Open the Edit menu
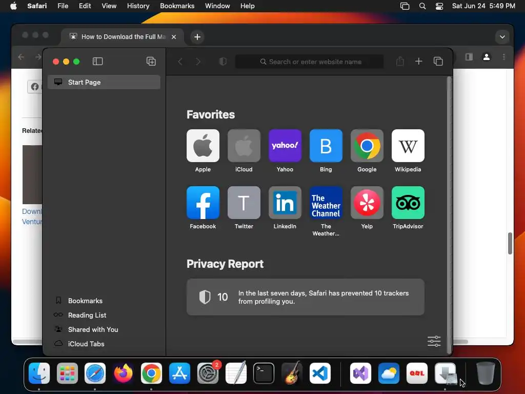 point(85,6)
